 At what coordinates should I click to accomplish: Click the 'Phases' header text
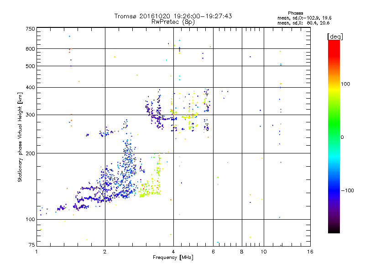point(296,13)
